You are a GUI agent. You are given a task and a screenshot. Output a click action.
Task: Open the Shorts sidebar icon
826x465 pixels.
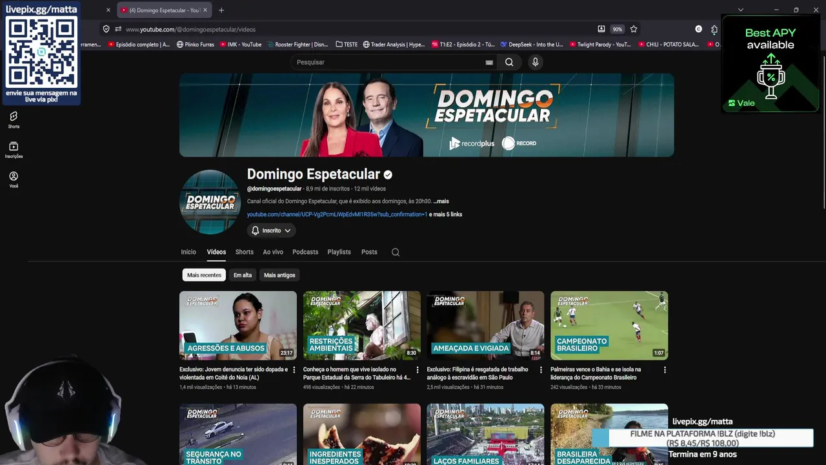point(14,119)
